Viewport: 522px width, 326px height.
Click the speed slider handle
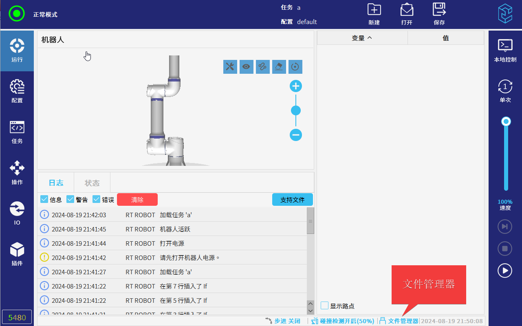(506, 121)
